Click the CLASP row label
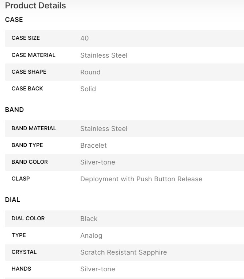Image resolution: width=244 pixels, height=279 pixels. pyautogui.click(x=20, y=179)
